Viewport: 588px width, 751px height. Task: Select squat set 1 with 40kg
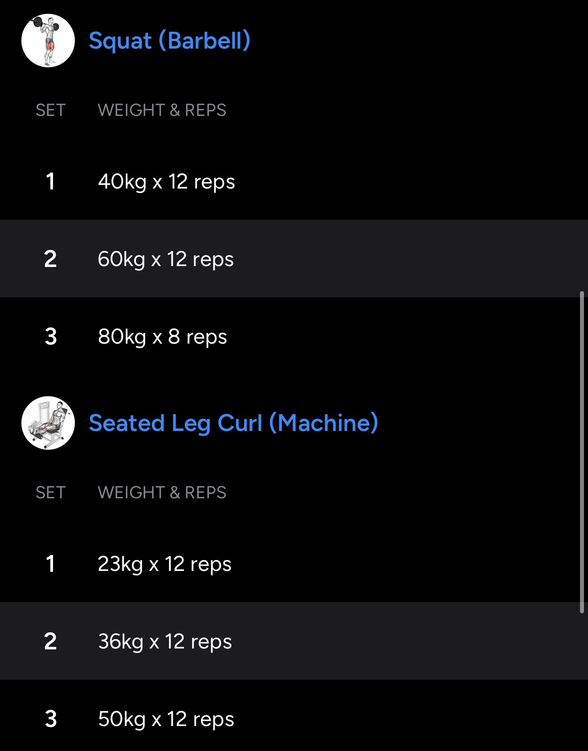[x=166, y=181]
